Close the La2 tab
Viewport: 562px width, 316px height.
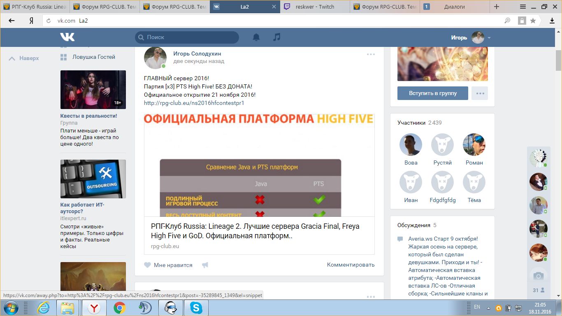[x=274, y=7]
